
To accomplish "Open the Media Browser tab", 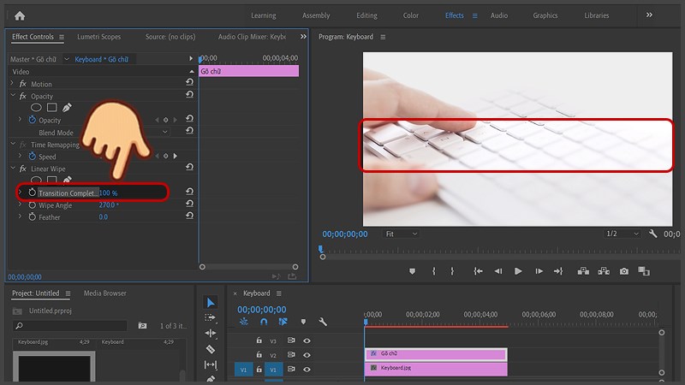I will pos(104,293).
